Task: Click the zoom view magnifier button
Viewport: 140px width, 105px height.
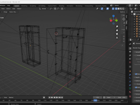Action: tap(117, 27)
